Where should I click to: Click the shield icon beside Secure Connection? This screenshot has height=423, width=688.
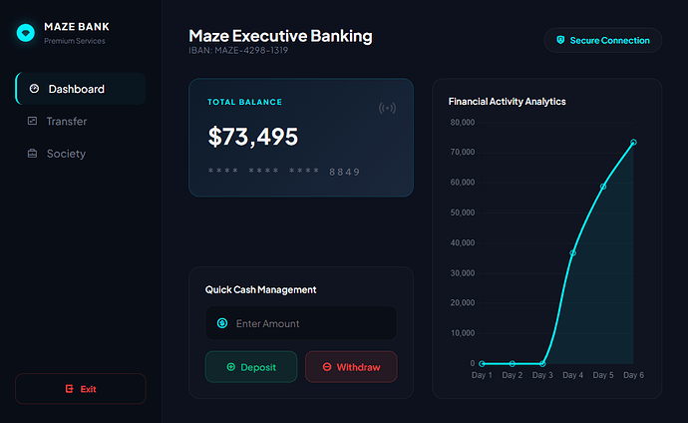pos(560,40)
